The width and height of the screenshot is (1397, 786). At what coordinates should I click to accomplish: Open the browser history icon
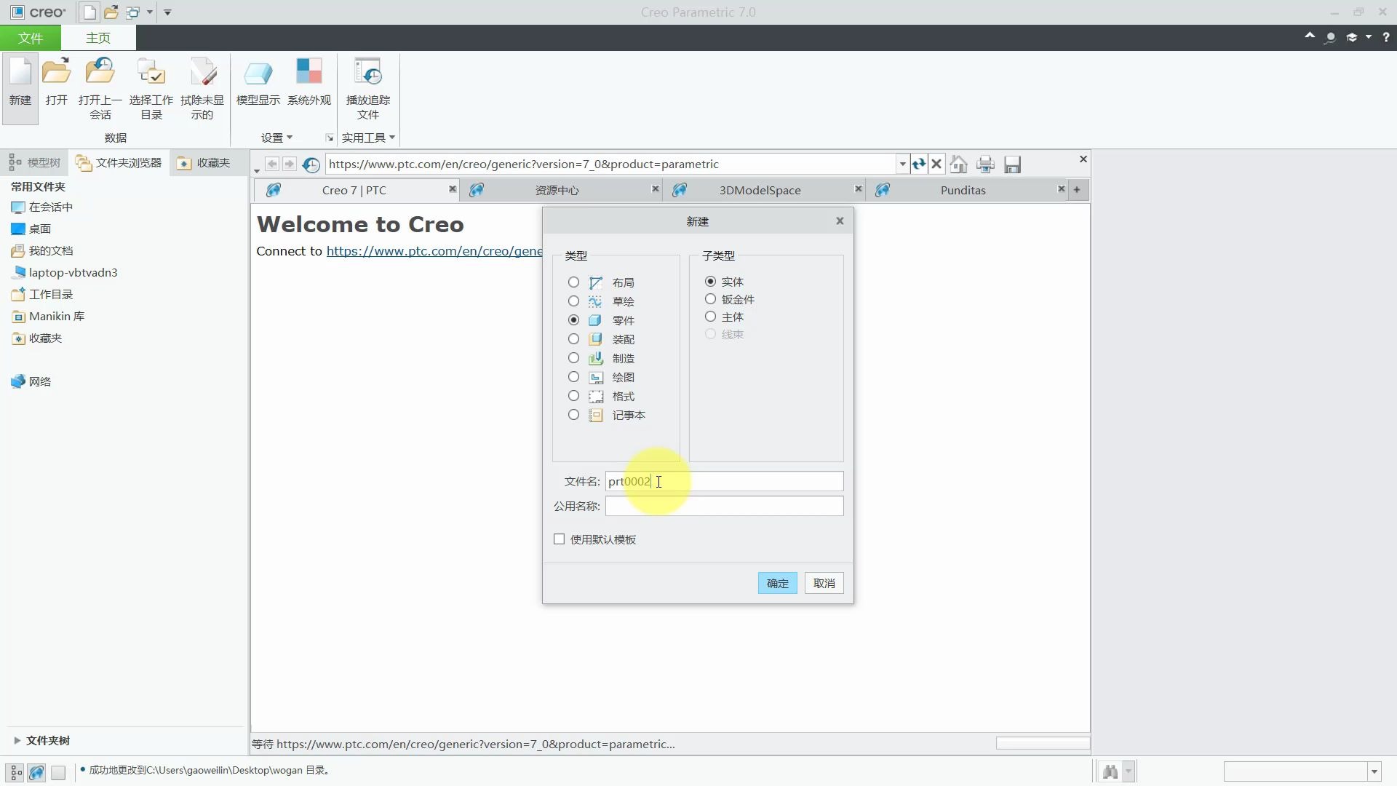pos(311,164)
